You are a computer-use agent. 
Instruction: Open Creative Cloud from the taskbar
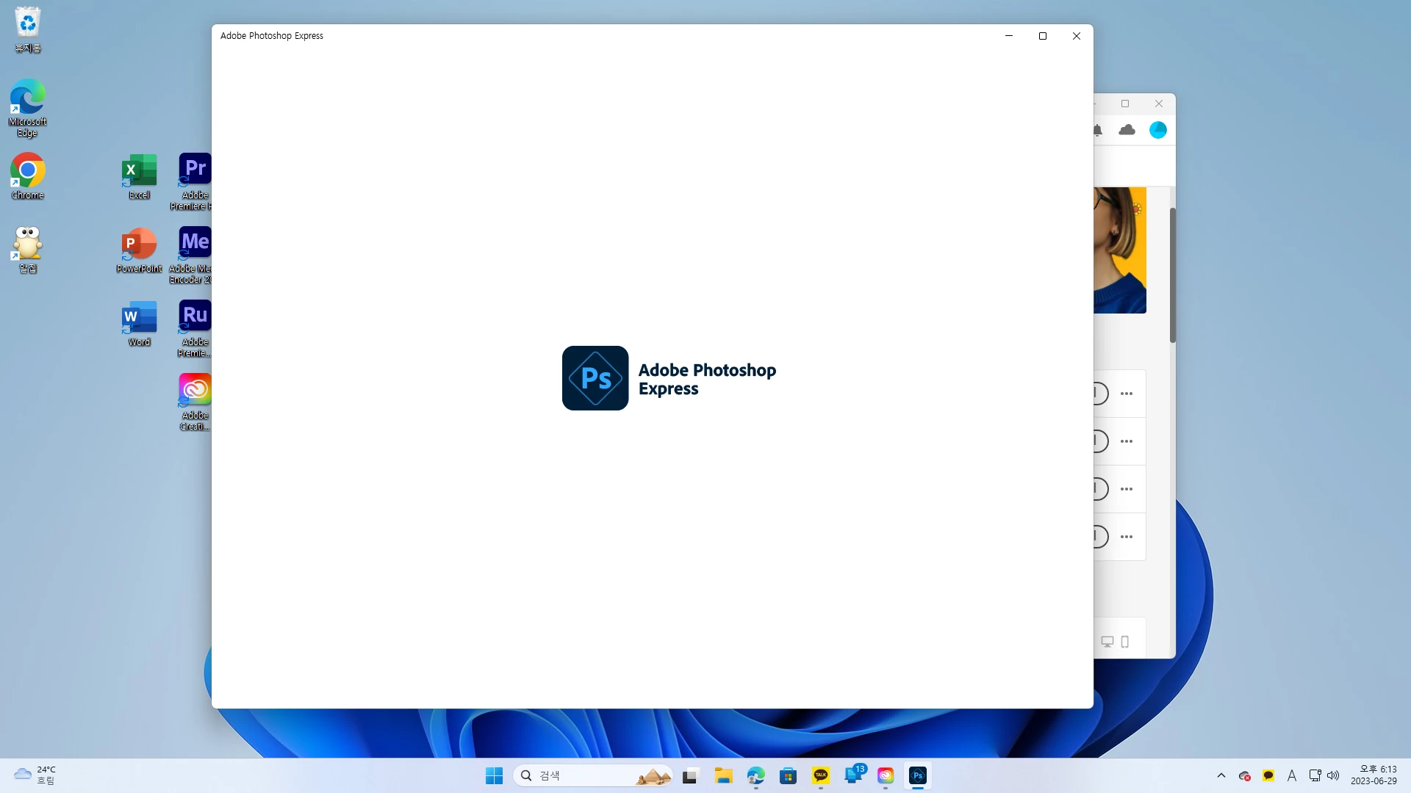[x=886, y=775]
